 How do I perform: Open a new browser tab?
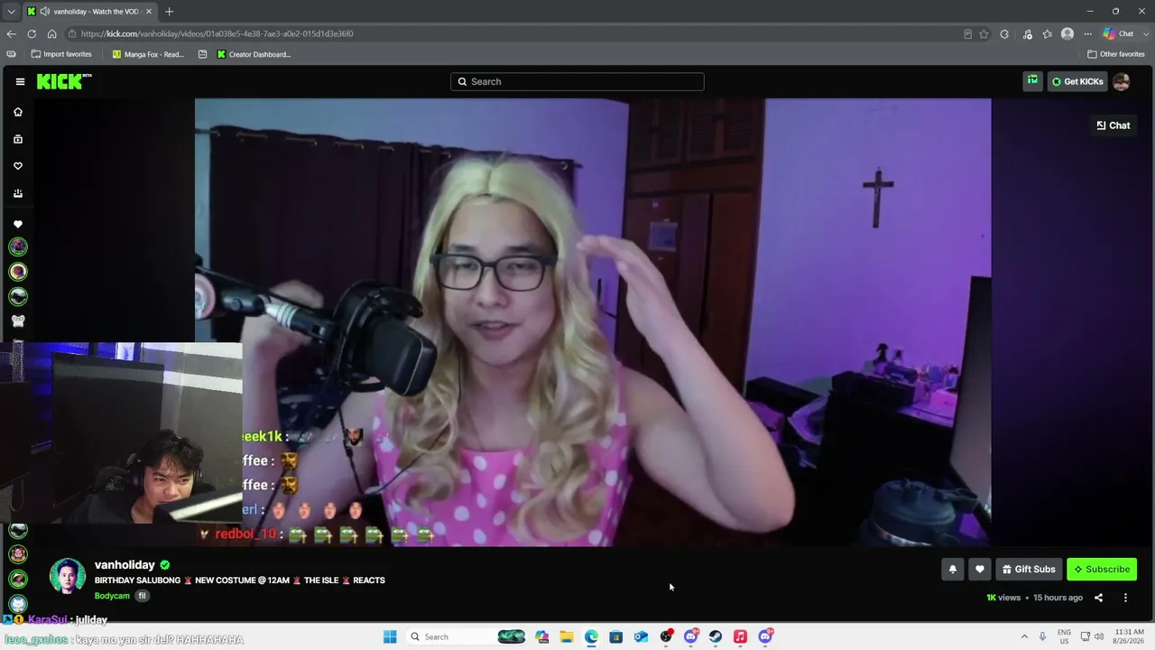click(169, 12)
